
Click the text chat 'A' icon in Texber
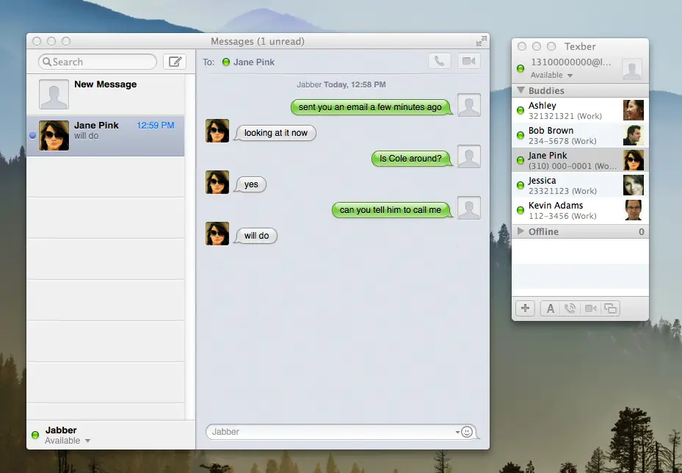click(x=551, y=308)
